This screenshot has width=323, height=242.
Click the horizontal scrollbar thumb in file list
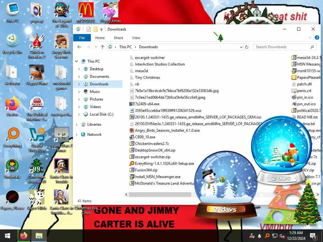[160, 194]
